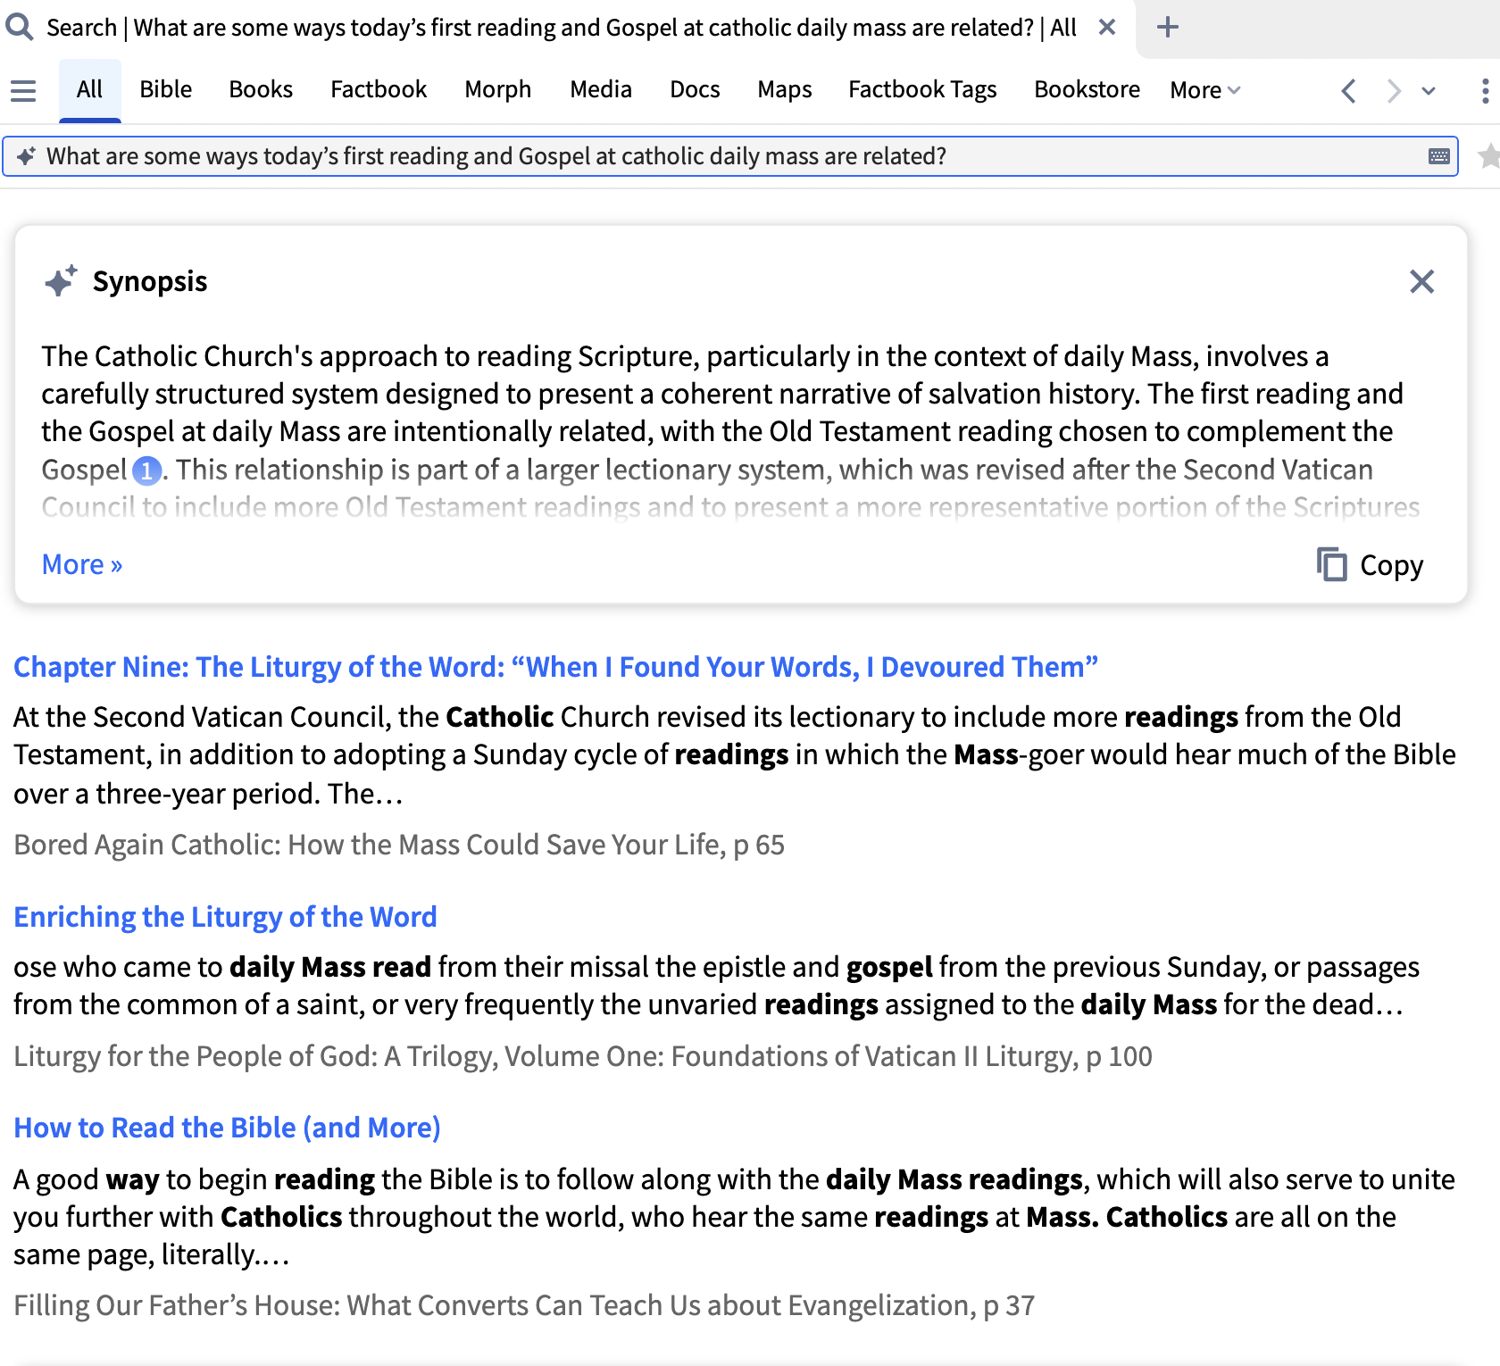Expand synopsis with More » link

[82, 564]
